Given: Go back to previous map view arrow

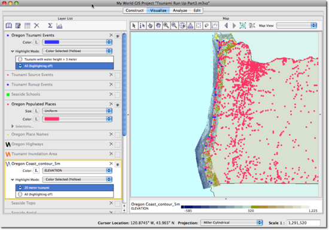Looking at the screenshot, I should (226, 26).
